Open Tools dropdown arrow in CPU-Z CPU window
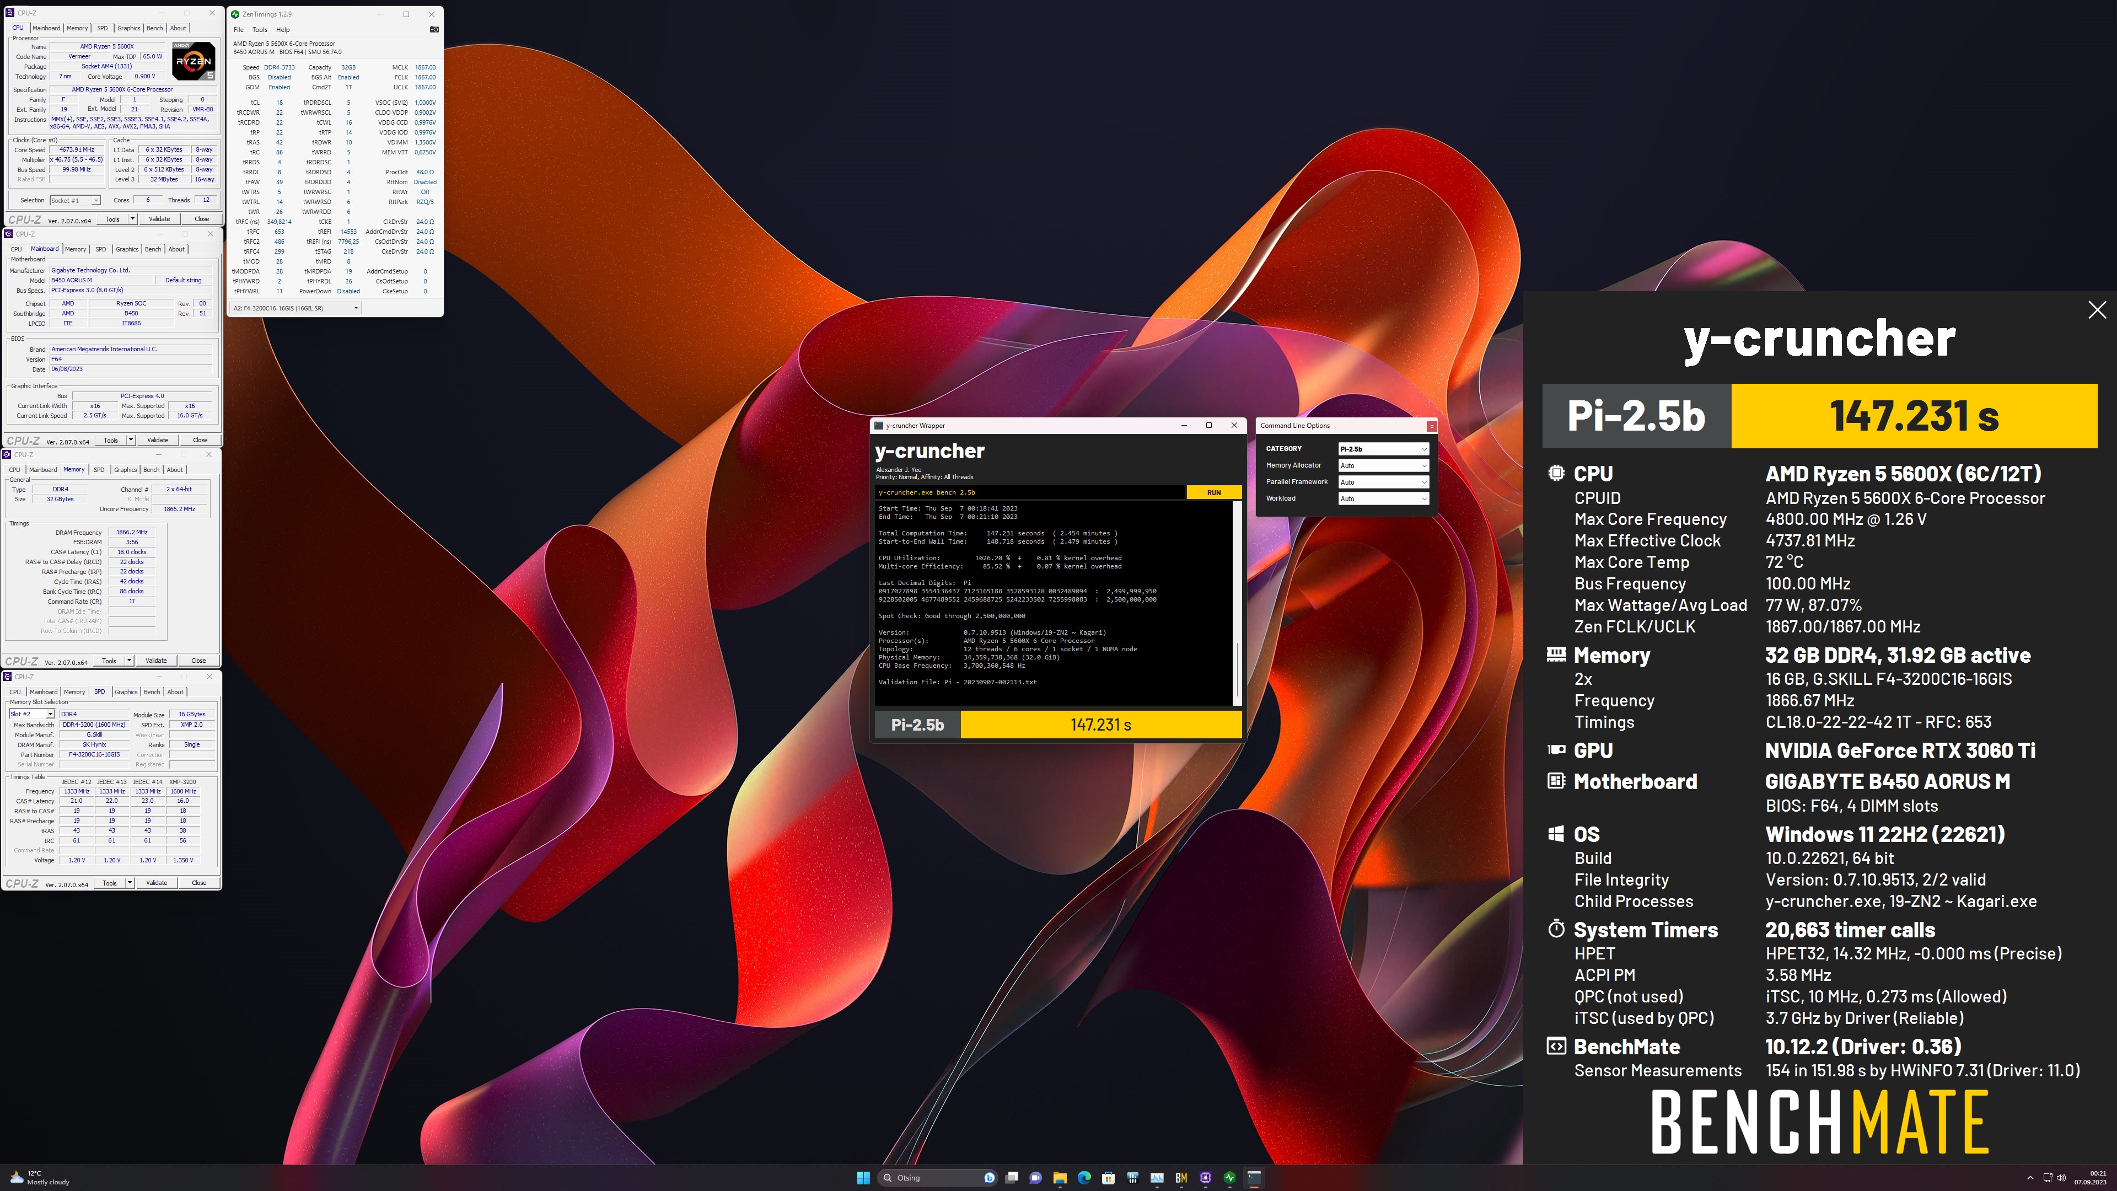 click(x=132, y=219)
